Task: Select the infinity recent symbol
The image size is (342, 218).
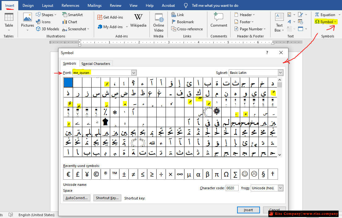Action: [x=180, y=174]
